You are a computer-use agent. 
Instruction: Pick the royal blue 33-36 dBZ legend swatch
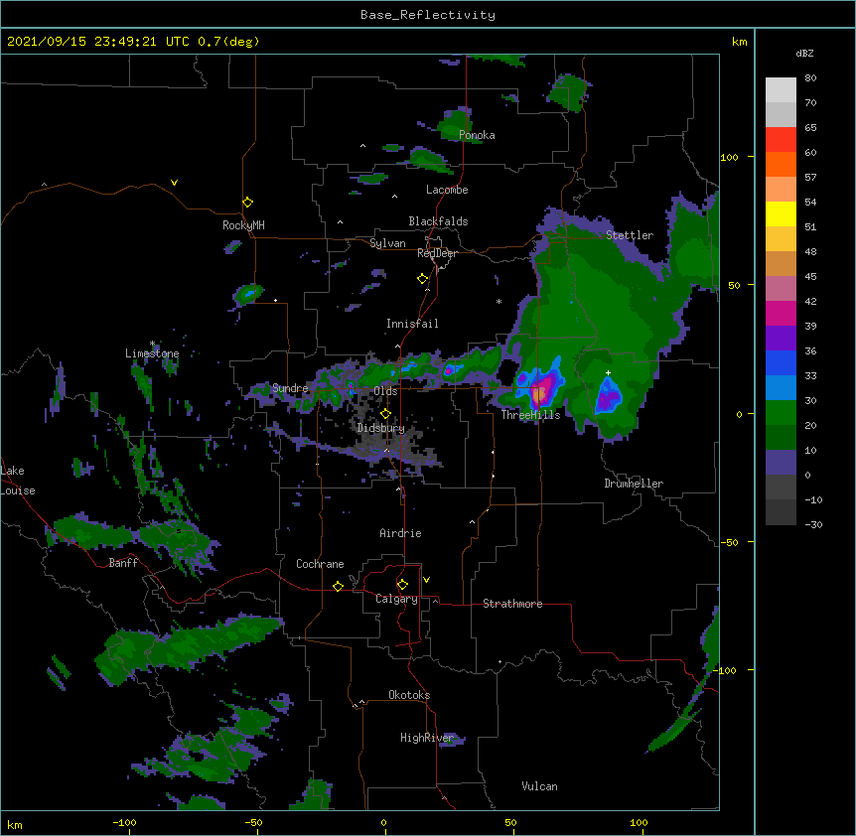tap(781, 362)
